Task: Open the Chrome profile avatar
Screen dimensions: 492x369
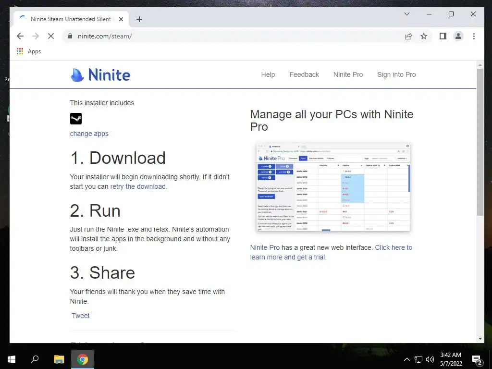Action: [x=458, y=36]
